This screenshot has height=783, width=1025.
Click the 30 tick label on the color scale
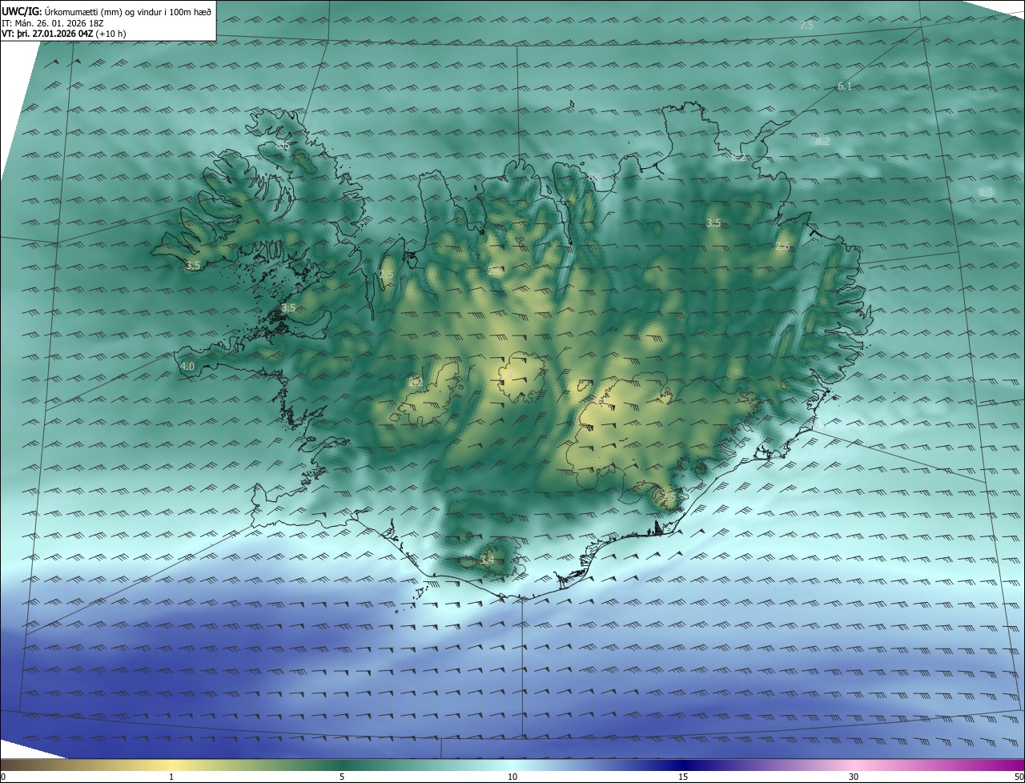(854, 777)
